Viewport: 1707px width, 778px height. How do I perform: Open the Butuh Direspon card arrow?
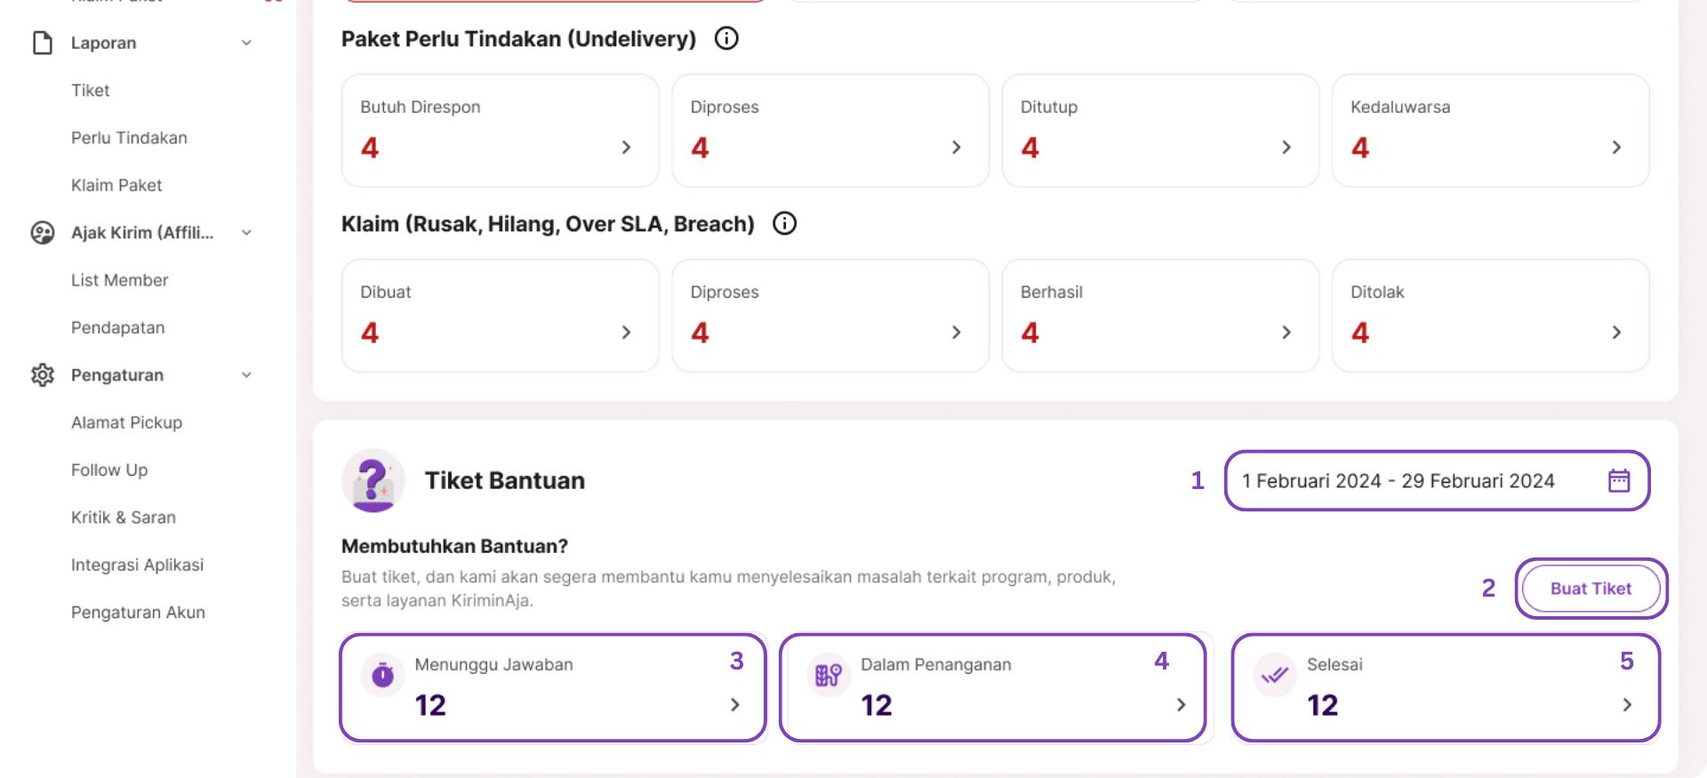[626, 148]
